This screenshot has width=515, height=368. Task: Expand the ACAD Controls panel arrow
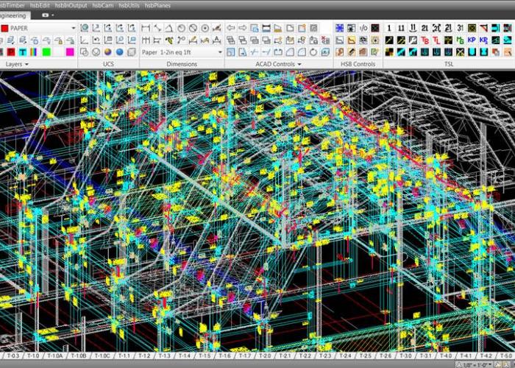299,65
